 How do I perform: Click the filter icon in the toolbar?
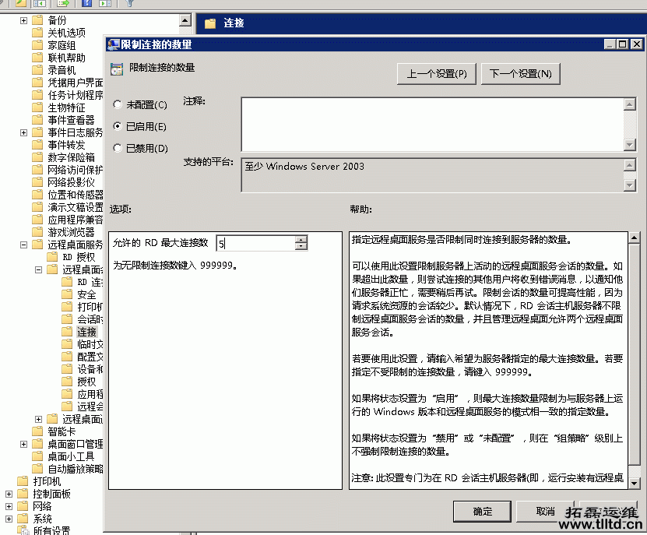131,5
